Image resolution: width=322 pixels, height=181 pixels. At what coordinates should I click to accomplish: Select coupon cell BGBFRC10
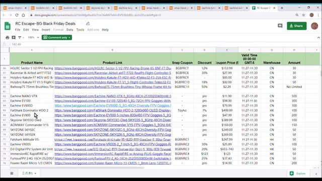[182, 82]
